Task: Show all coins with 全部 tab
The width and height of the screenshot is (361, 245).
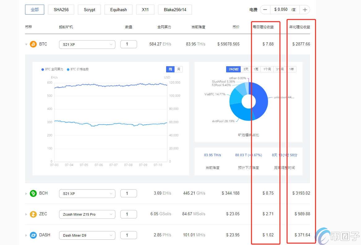Action: pyautogui.click(x=35, y=10)
